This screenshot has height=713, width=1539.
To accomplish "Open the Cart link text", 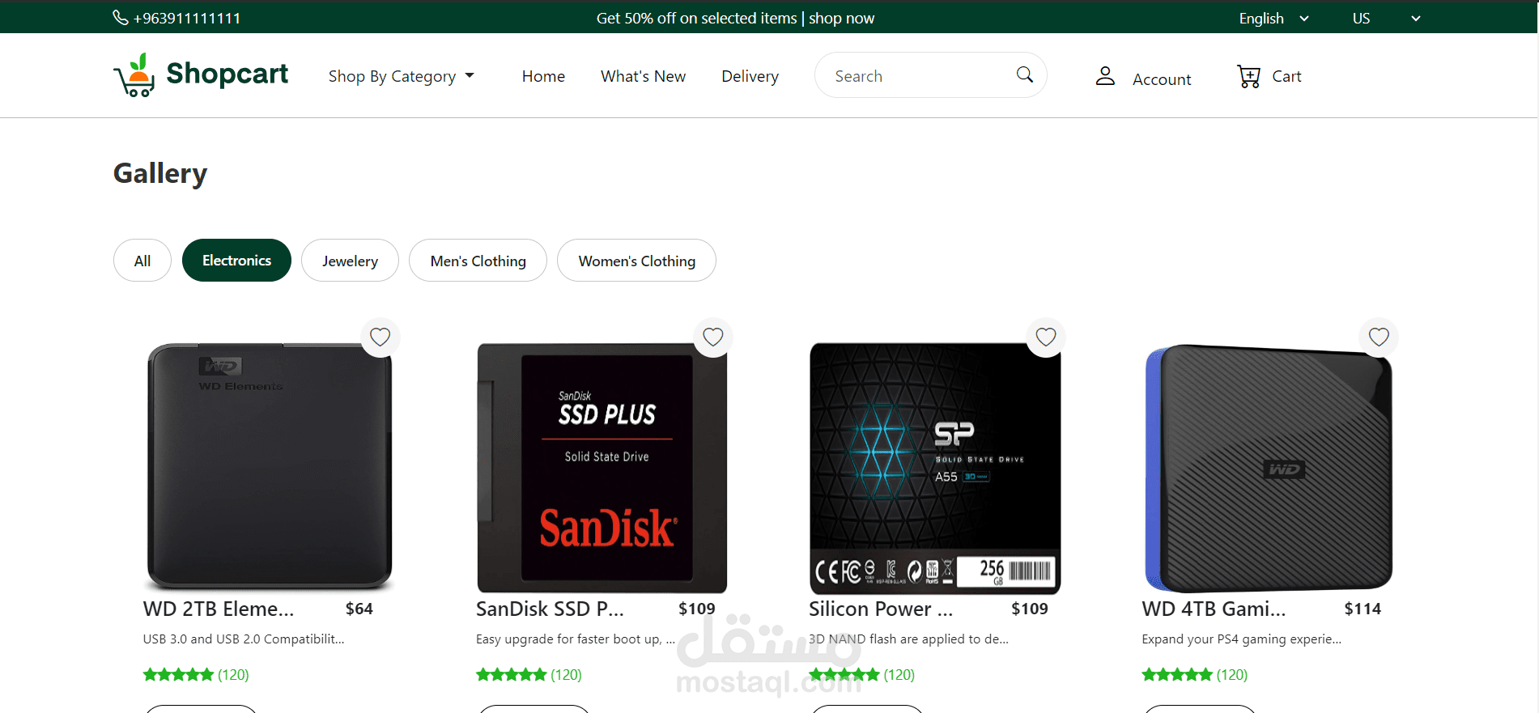I will click(x=1286, y=76).
